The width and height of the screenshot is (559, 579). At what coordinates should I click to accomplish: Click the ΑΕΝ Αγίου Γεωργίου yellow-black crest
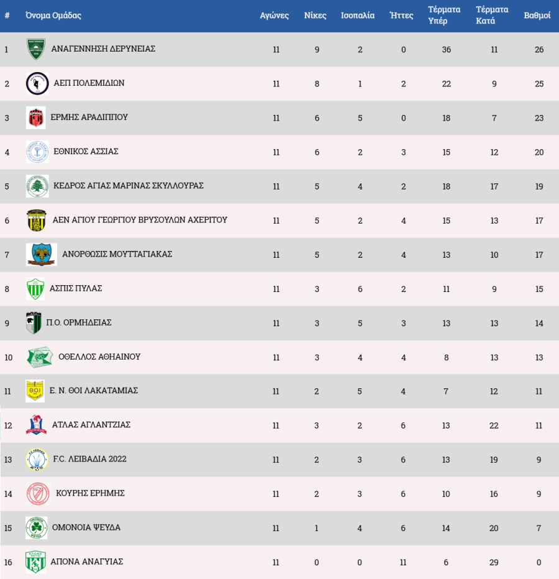pyautogui.click(x=35, y=220)
